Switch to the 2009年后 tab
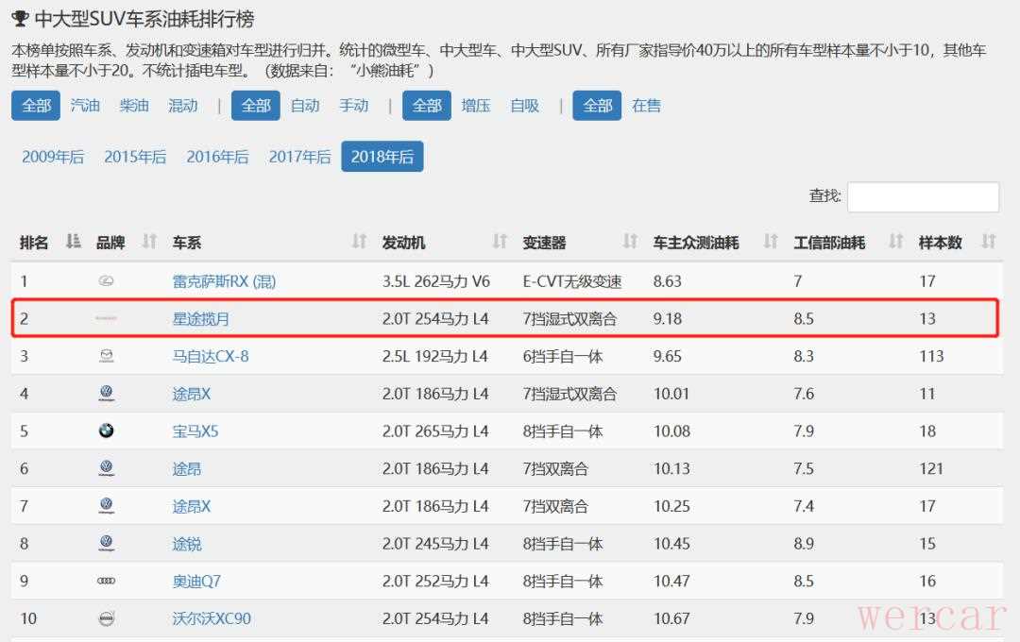 pos(53,157)
